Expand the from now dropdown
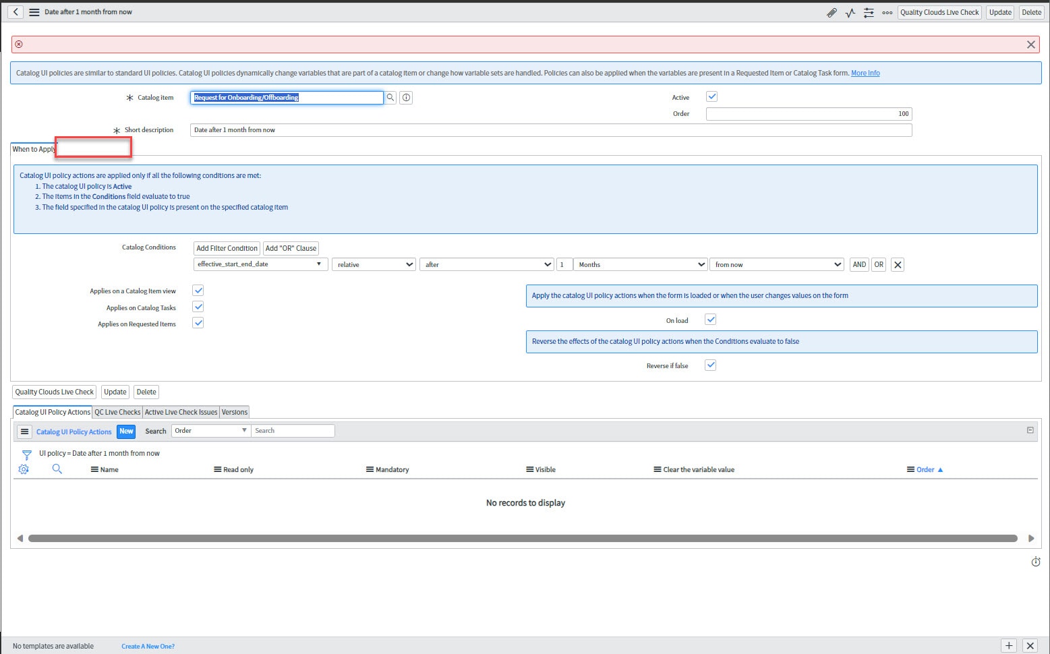1050x654 pixels. (x=776, y=264)
